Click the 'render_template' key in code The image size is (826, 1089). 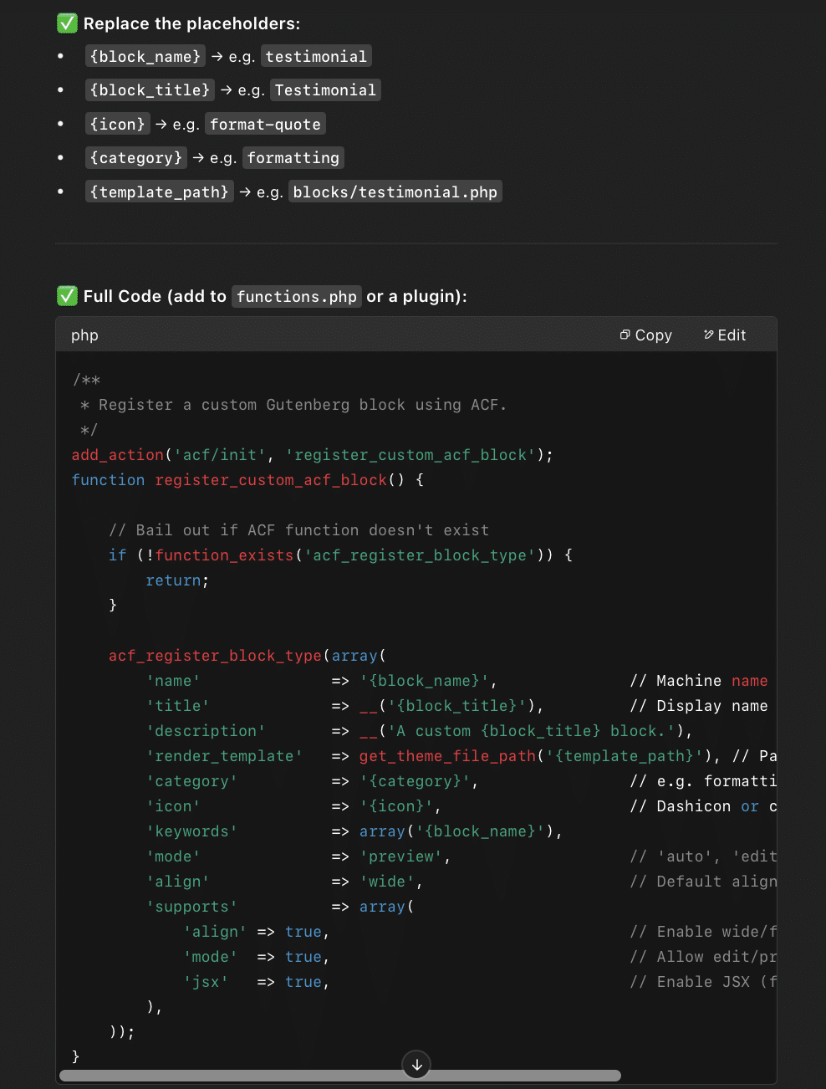(225, 756)
